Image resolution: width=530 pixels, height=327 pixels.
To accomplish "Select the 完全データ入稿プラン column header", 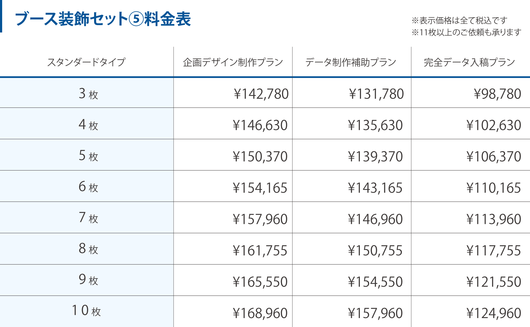I will tap(469, 62).
